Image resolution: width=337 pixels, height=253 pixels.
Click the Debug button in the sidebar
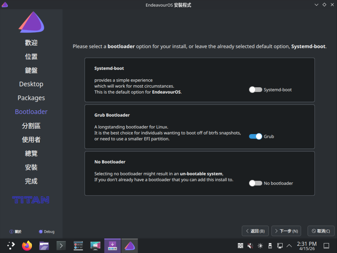[x=46, y=232]
